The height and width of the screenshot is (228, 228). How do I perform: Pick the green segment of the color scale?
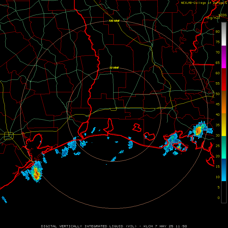point(224,147)
